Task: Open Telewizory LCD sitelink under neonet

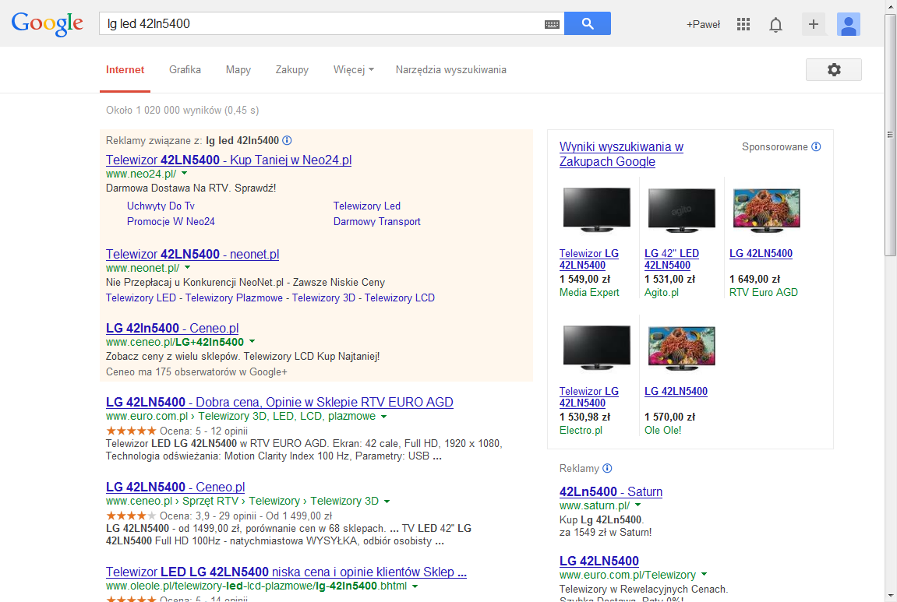Action: coord(399,297)
